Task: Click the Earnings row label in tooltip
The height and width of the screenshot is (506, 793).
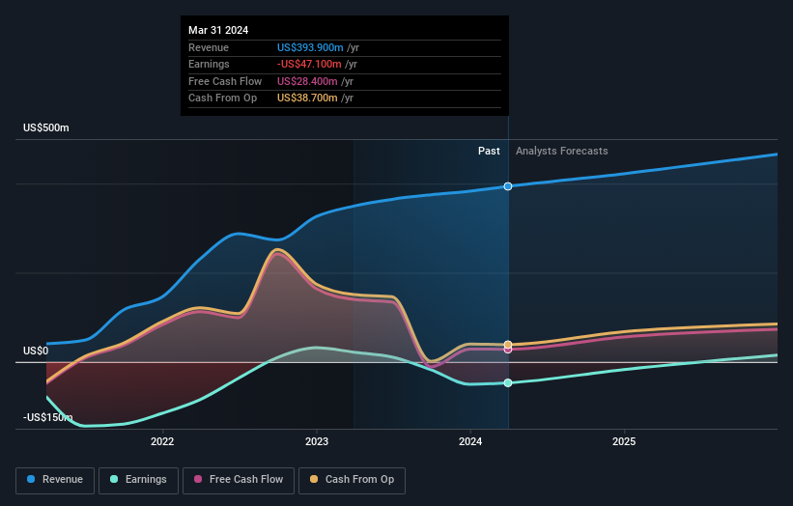Action: coord(209,64)
